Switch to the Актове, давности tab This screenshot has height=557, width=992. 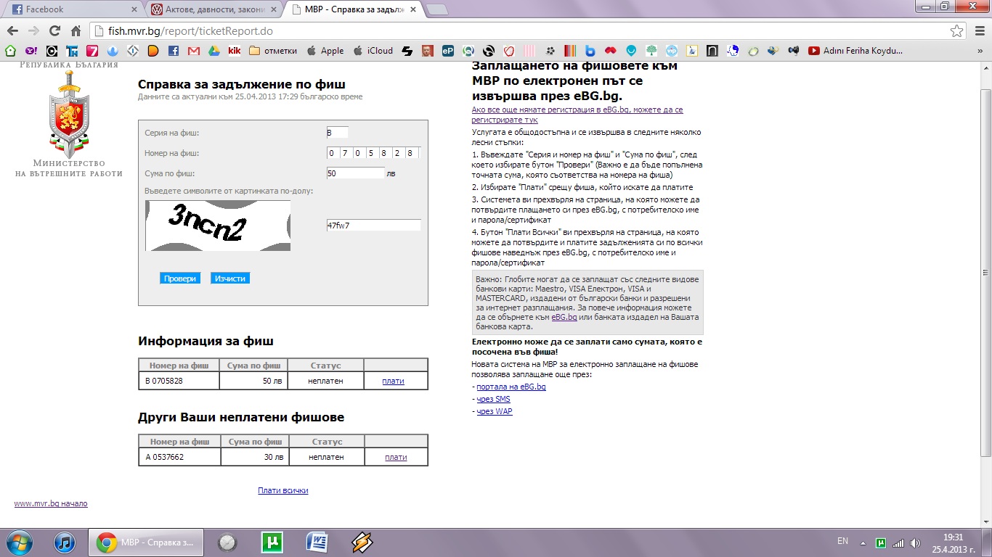(213, 9)
